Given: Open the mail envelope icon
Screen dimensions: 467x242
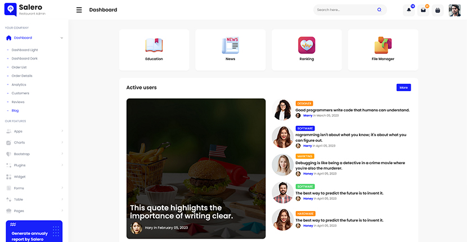Looking at the screenshot, I should click(423, 10).
